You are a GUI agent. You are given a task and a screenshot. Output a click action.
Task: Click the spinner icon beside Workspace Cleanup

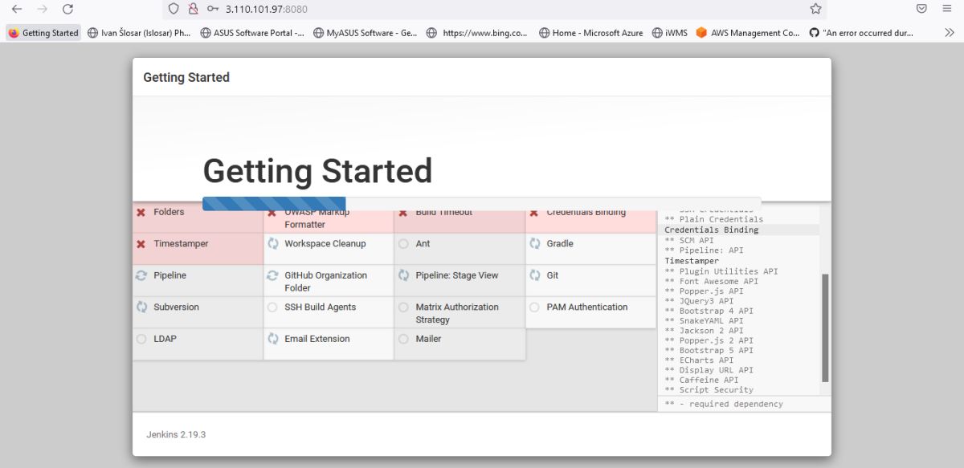coord(272,243)
